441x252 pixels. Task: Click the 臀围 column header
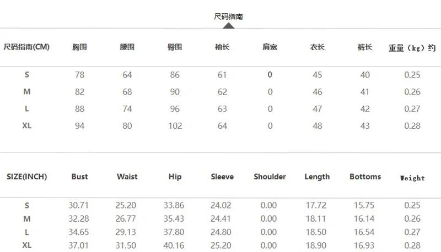click(x=175, y=47)
